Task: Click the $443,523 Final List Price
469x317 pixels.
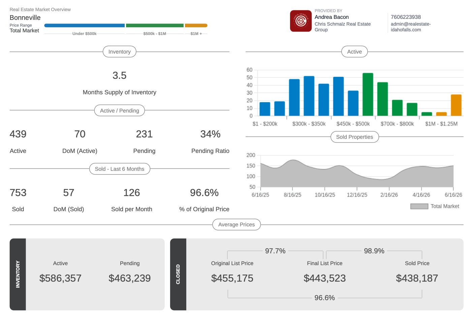Action: click(325, 278)
